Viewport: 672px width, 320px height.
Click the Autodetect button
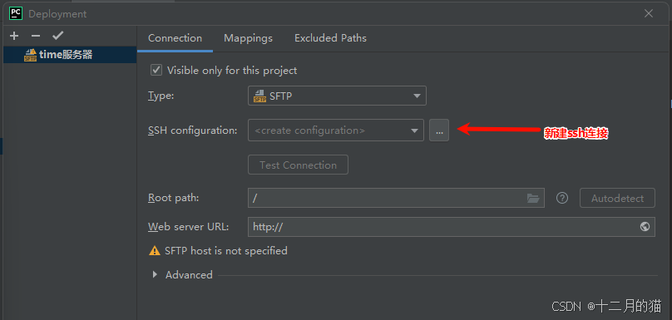click(617, 198)
